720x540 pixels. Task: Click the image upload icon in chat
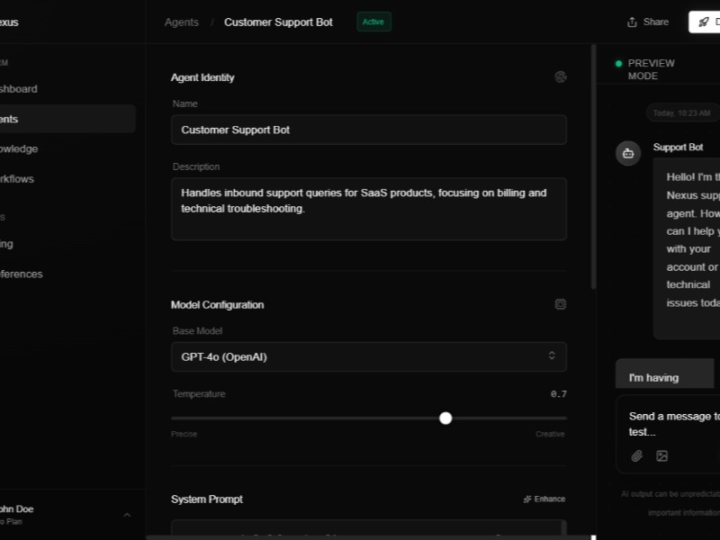coord(662,456)
